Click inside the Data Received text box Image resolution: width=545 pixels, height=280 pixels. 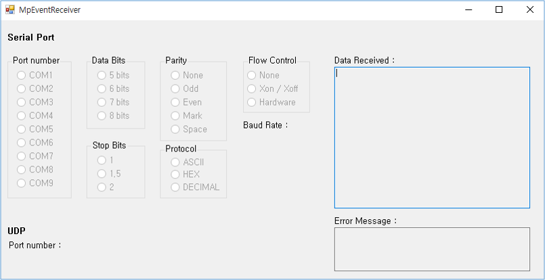click(432, 137)
